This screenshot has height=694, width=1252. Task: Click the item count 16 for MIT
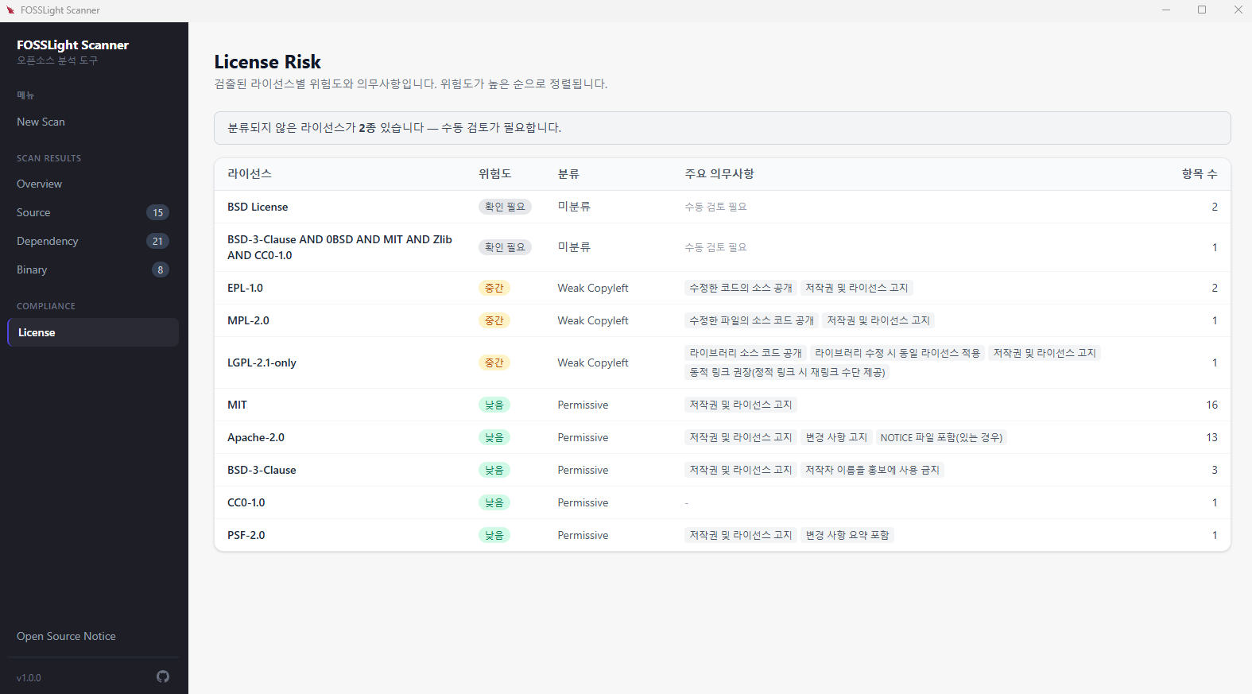[1211, 405]
